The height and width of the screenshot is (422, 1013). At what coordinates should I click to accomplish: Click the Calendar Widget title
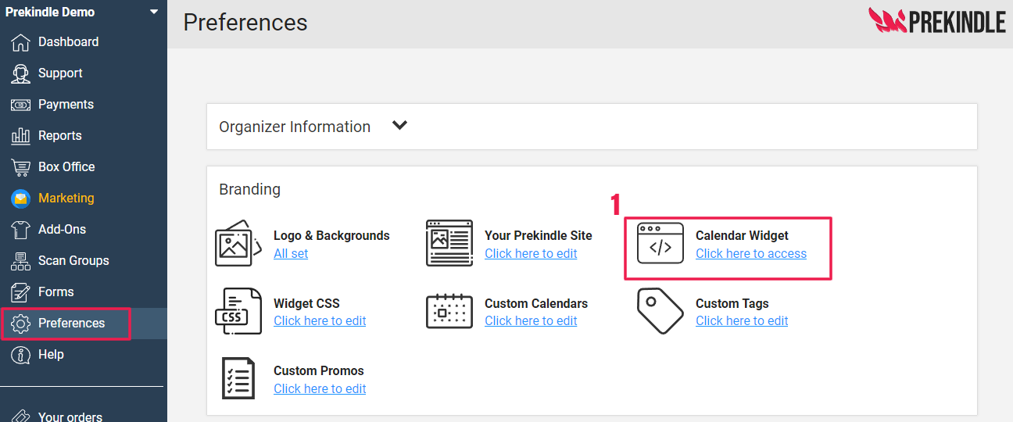point(742,235)
